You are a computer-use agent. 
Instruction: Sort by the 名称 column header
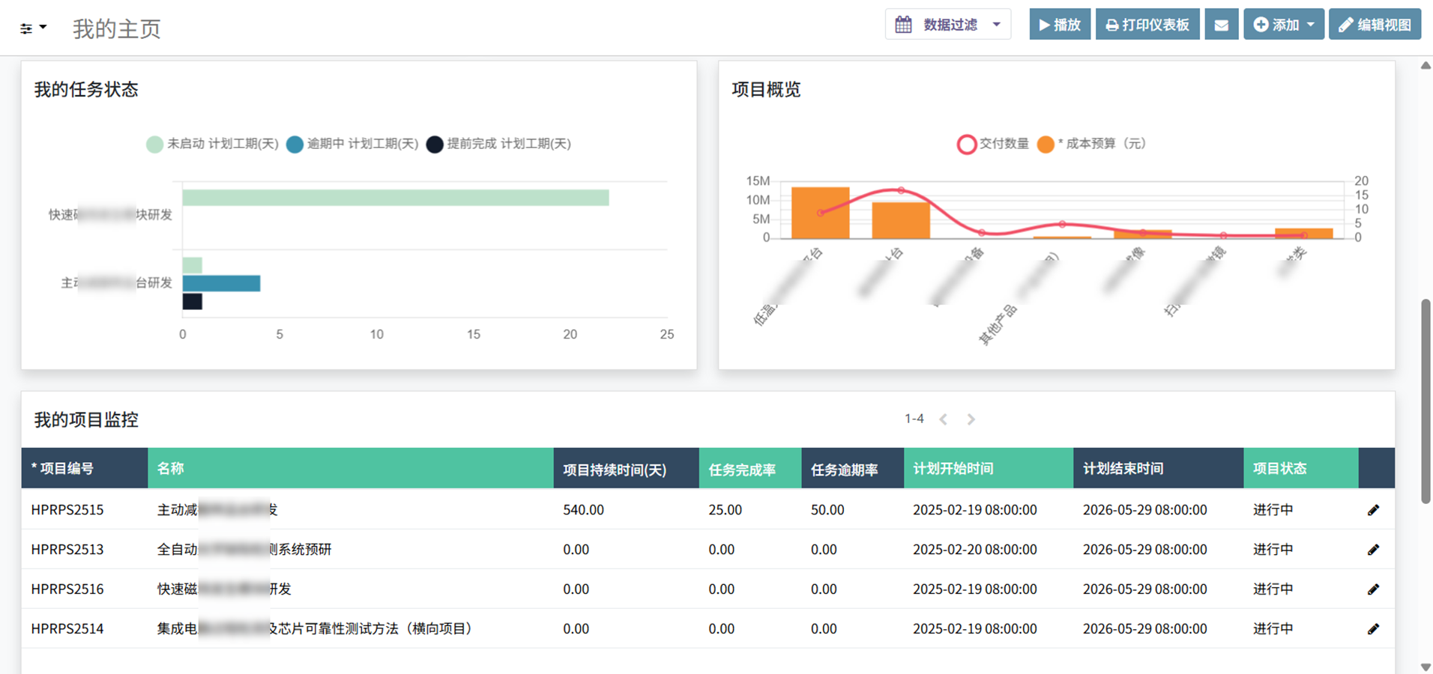coord(351,468)
